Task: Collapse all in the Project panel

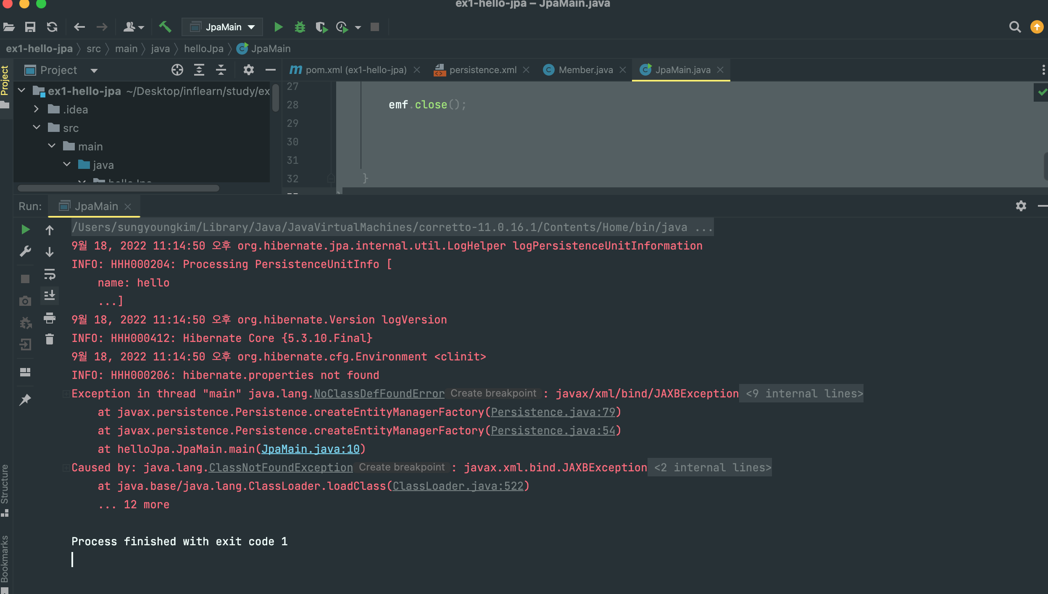Action: click(221, 70)
